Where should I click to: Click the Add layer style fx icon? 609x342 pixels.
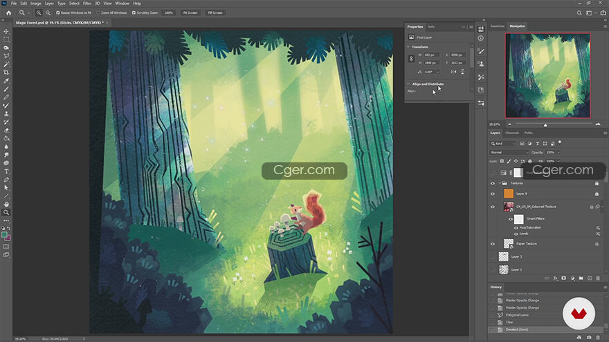pyautogui.click(x=555, y=278)
